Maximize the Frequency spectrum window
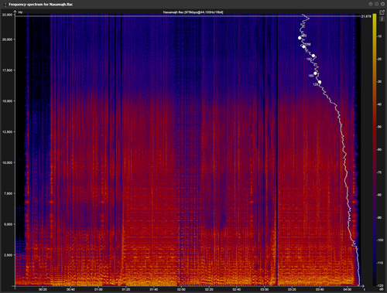 coord(376,4)
